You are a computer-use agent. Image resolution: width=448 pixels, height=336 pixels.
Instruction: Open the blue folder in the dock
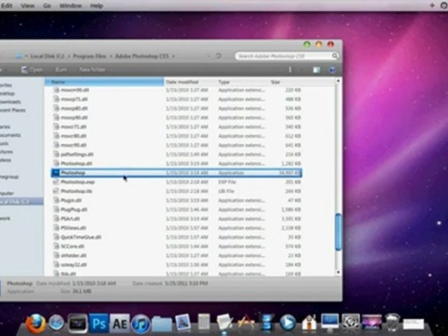click(162, 324)
